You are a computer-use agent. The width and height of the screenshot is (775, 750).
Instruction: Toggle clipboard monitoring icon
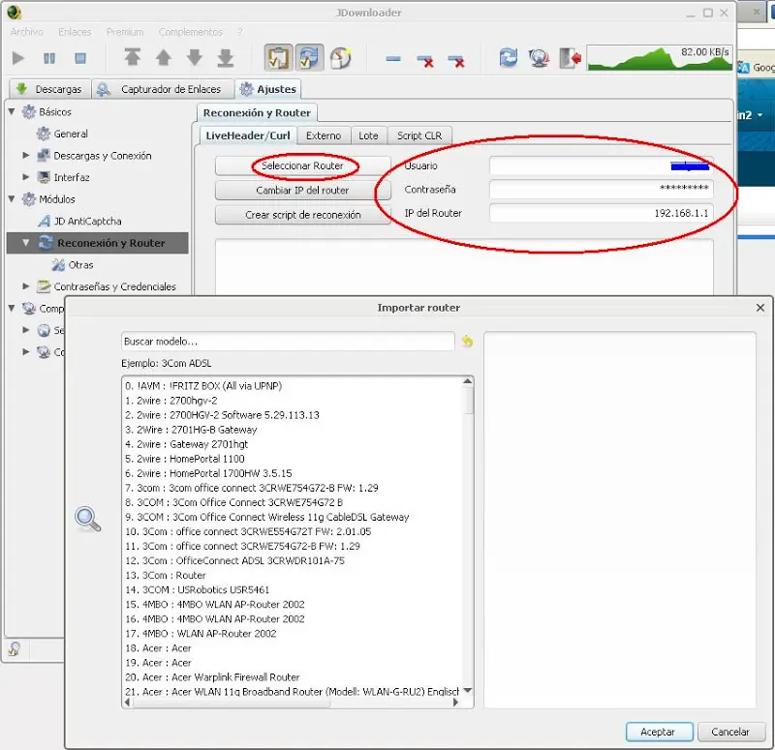click(278, 58)
